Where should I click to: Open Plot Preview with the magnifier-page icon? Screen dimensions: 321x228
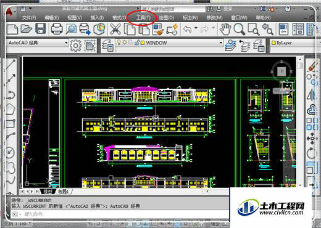71,29
